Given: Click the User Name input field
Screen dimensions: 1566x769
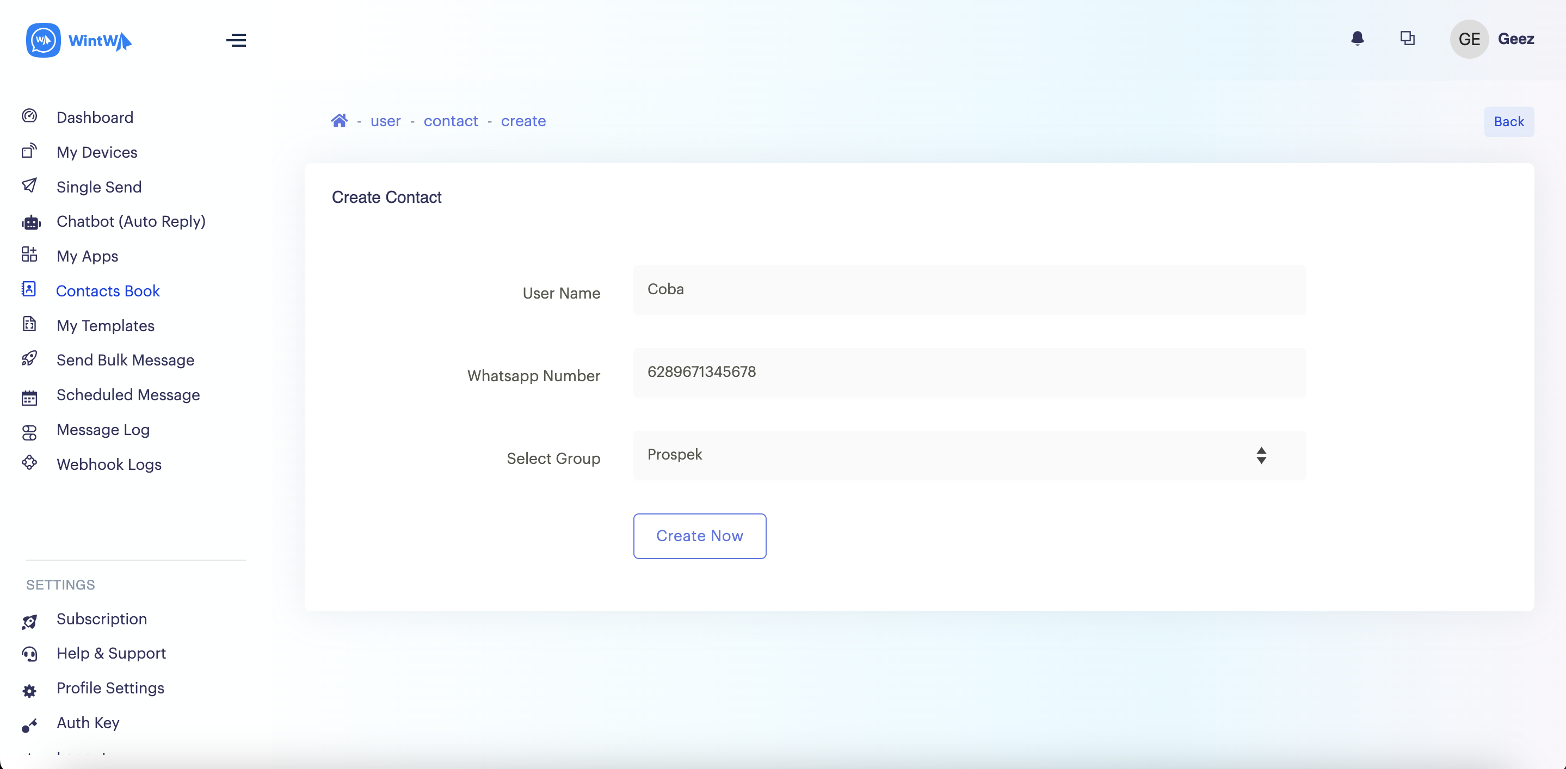Looking at the screenshot, I should pyautogui.click(x=968, y=290).
